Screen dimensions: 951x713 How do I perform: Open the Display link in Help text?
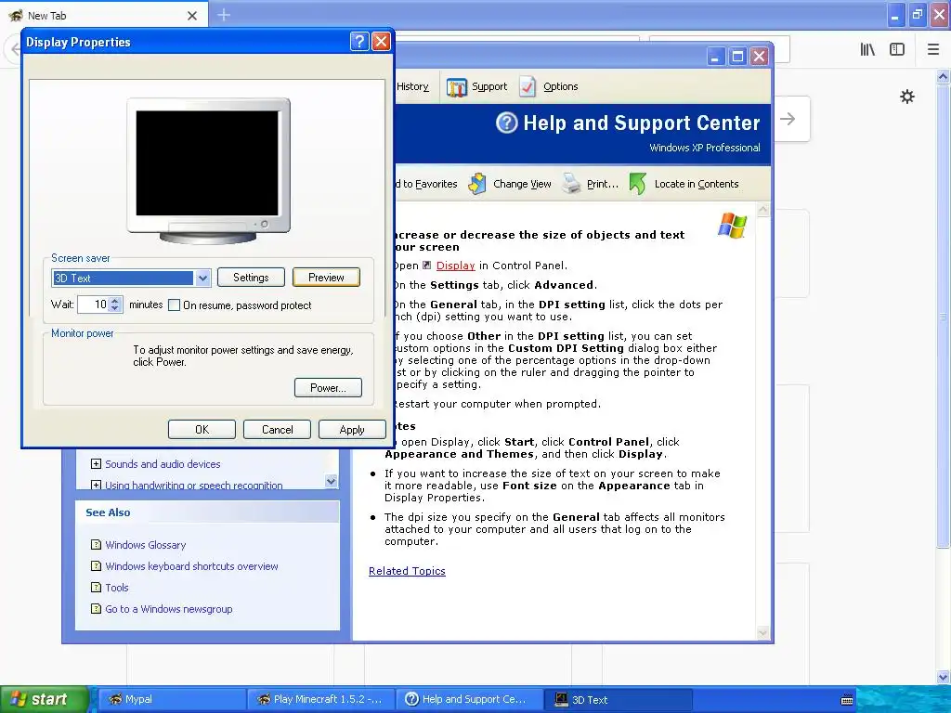455,266
